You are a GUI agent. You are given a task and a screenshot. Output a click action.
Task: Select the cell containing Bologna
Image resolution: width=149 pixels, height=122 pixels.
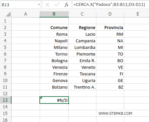(x=54, y=61)
